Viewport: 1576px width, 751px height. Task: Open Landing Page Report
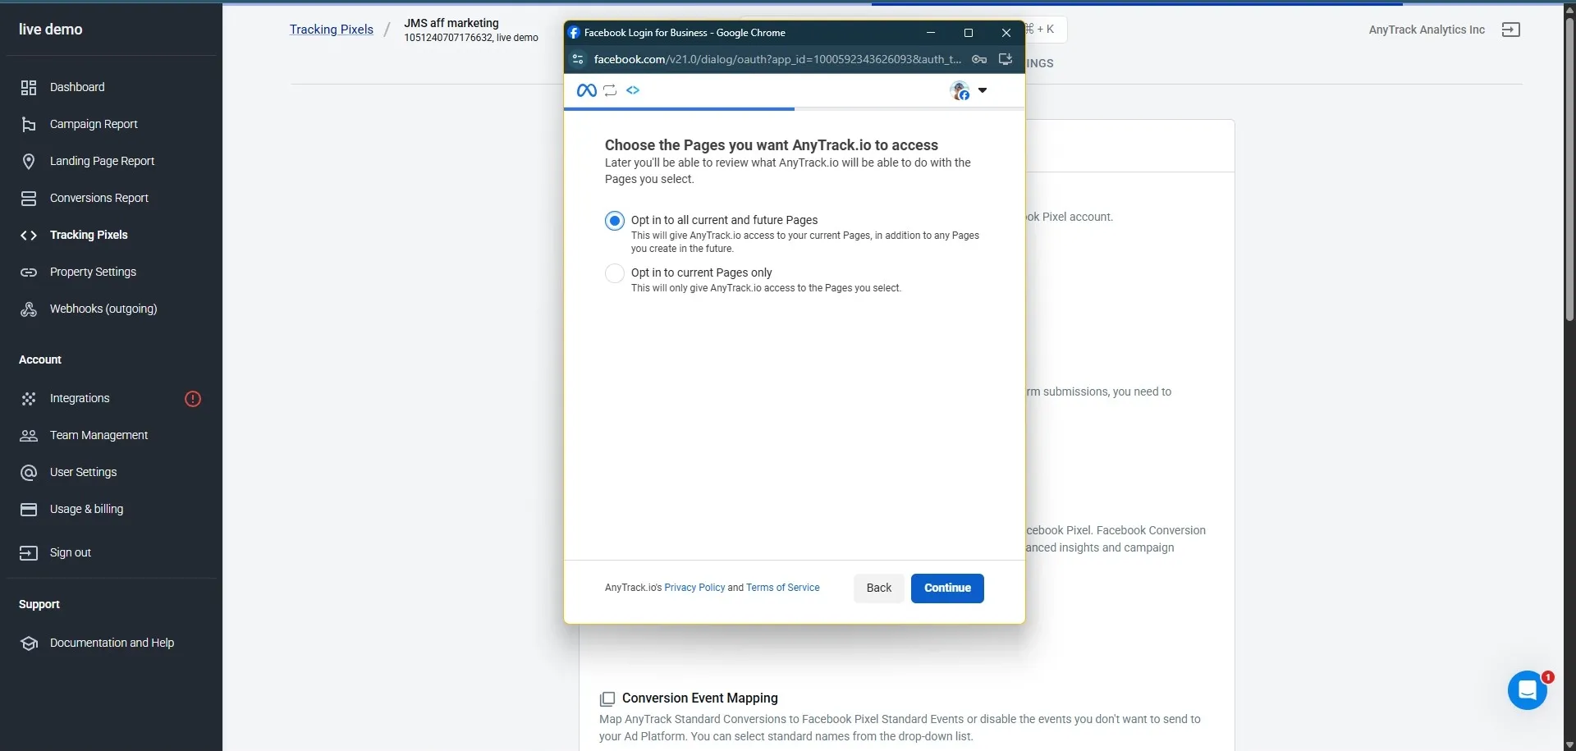(102, 161)
